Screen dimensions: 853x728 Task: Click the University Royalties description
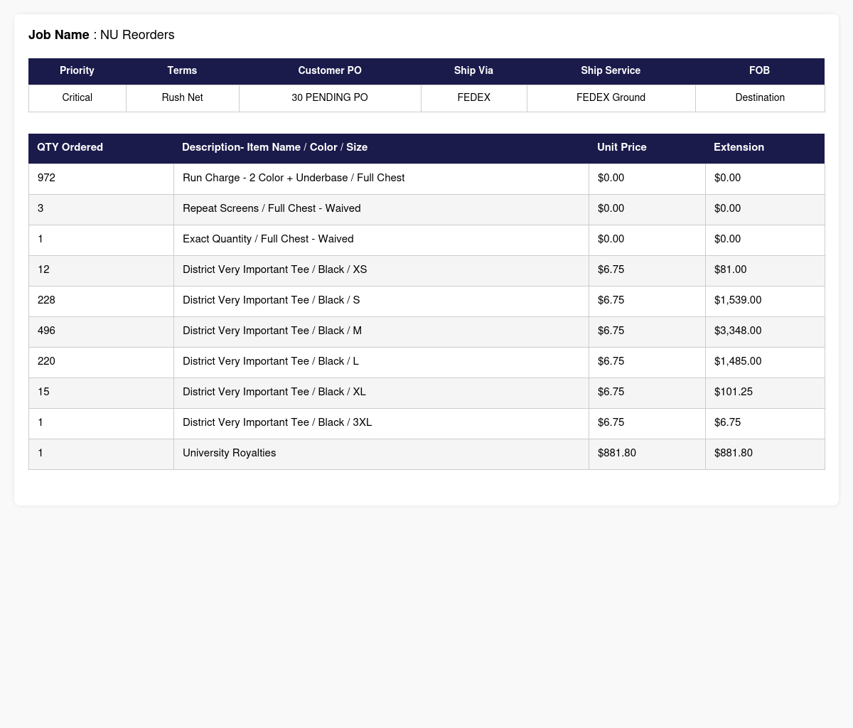pyautogui.click(x=229, y=454)
